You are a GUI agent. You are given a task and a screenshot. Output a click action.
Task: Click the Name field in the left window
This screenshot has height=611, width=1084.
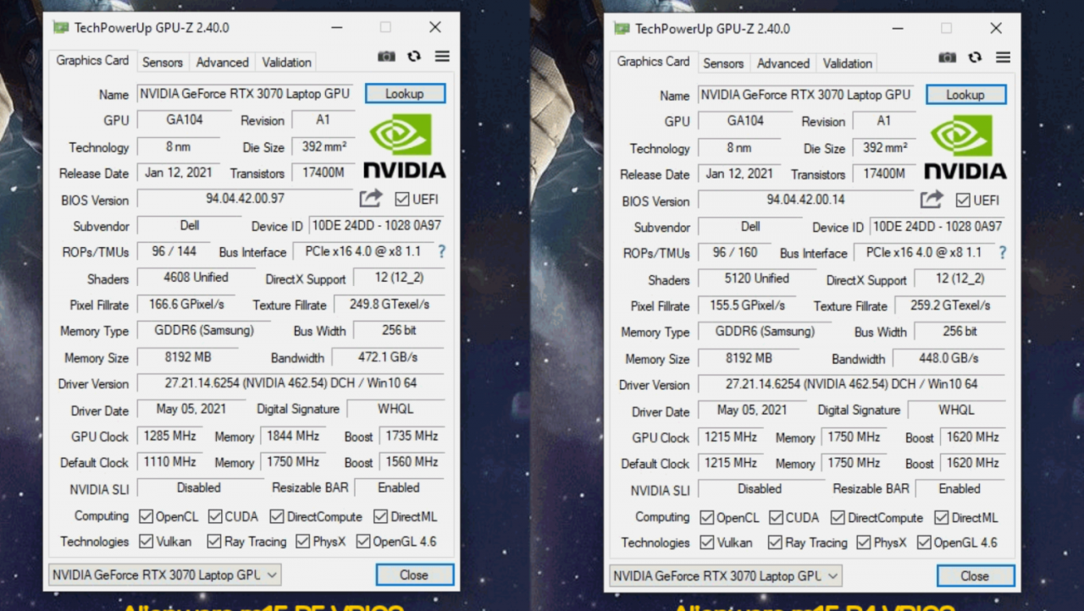pos(245,94)
